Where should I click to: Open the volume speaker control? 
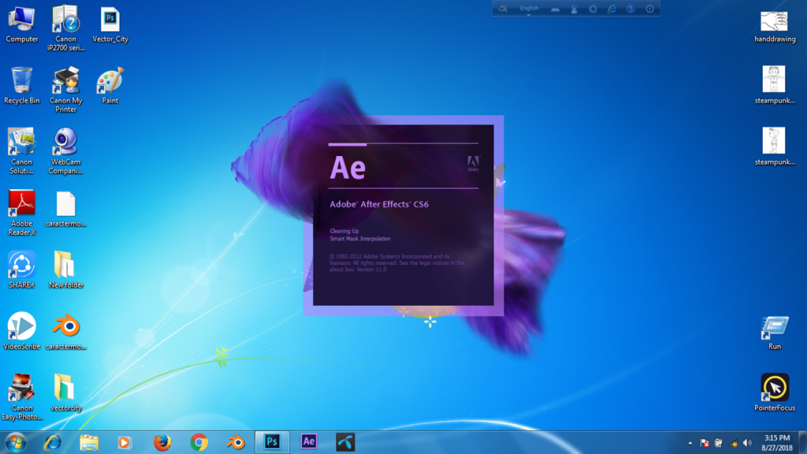[747, 443]
